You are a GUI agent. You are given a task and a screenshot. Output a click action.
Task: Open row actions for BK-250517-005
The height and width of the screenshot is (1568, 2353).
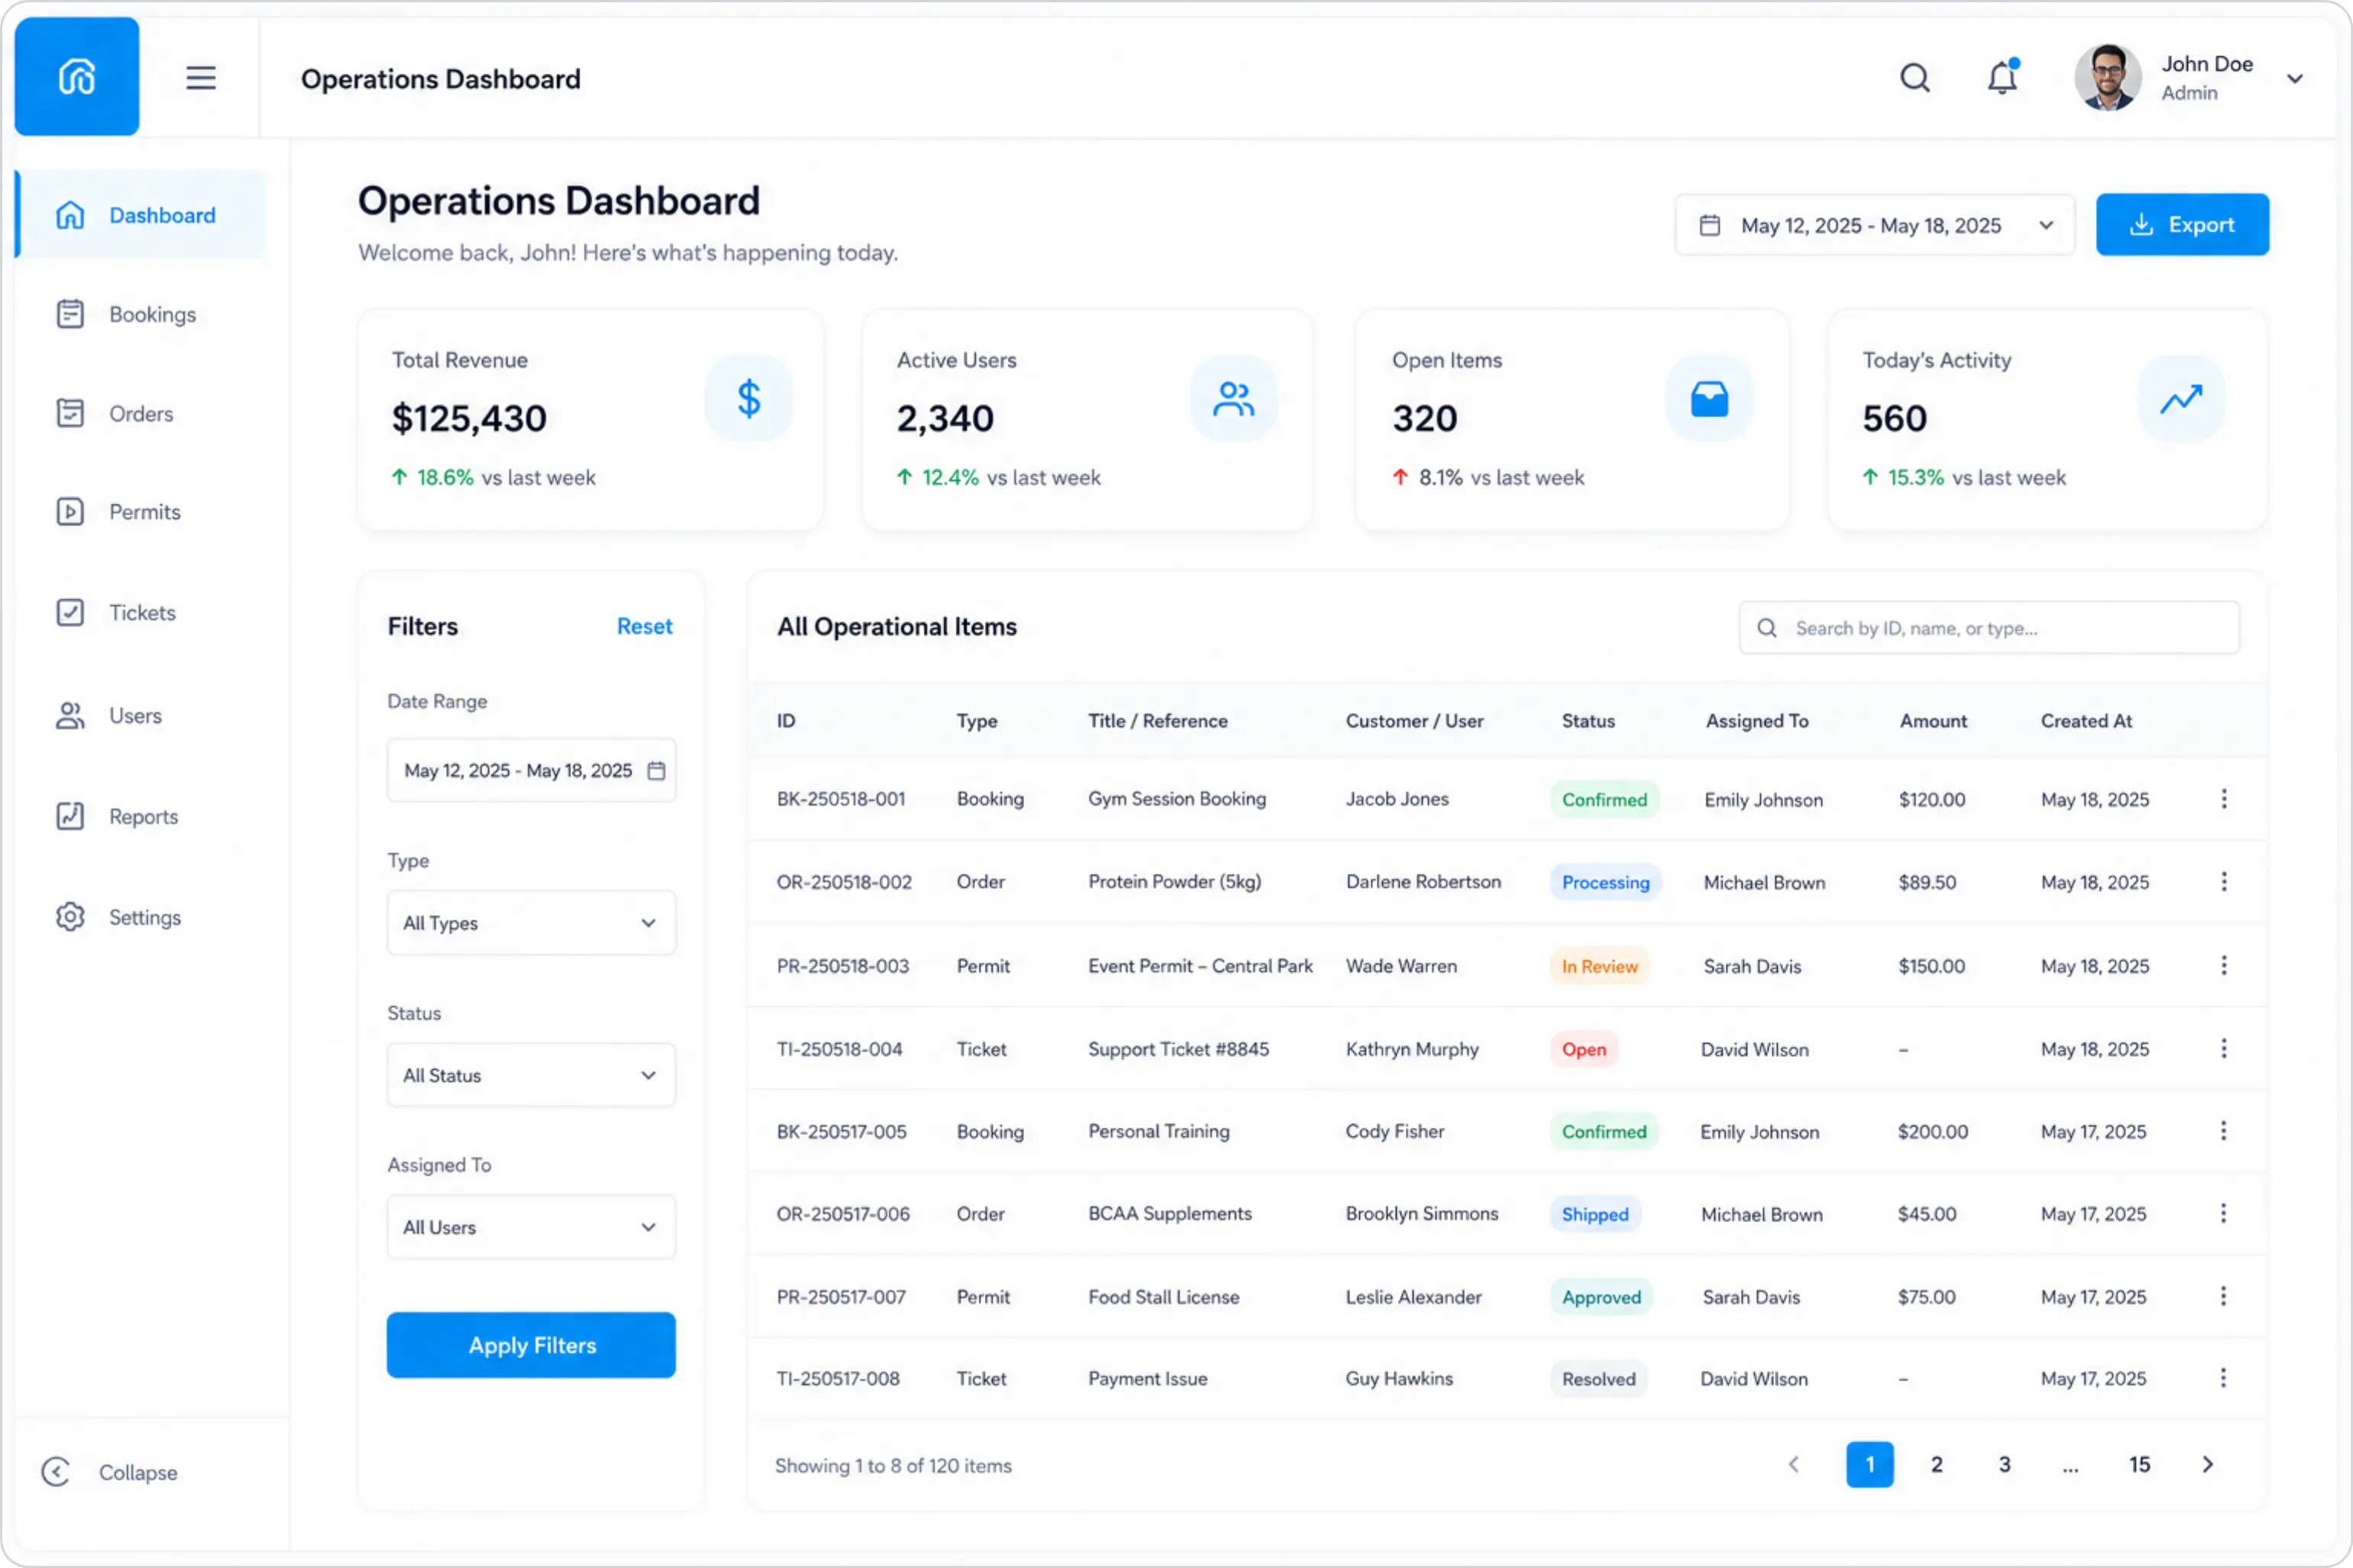pos(2223,1131)
